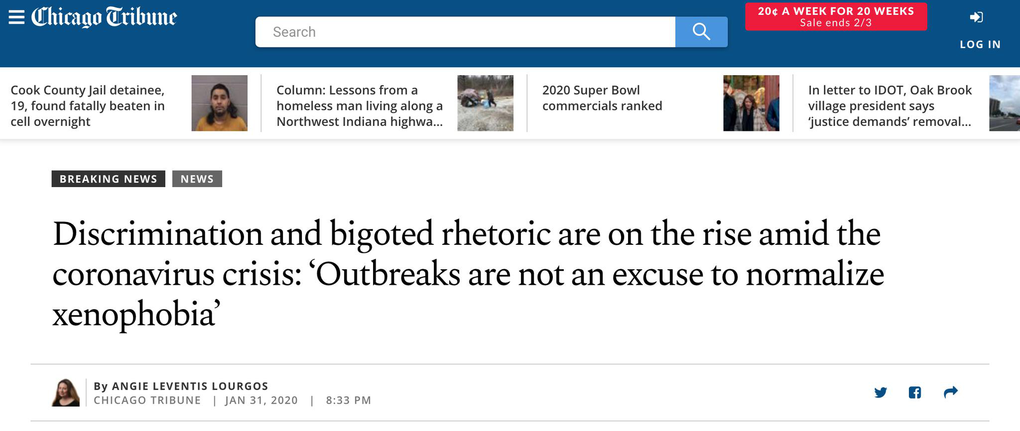Image resolution: width=1020 pixels, height=431 pixels.
Task: Click the Chicago Tribune logo
Action: (x=104, y=17)
